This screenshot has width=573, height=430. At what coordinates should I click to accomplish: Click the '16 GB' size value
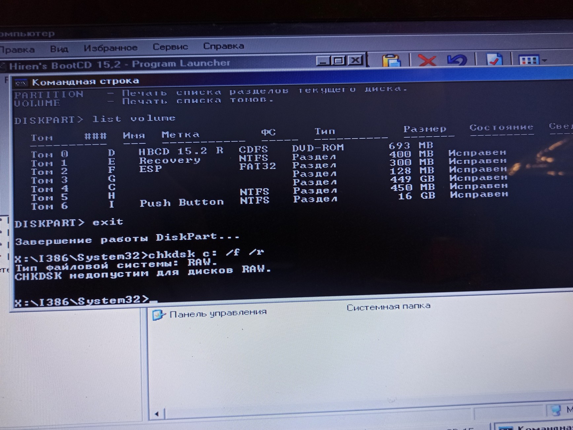(x=417, y=196)
